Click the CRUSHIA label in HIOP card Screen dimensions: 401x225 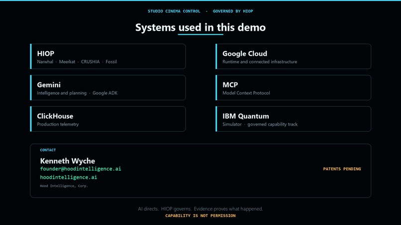coord(90,62)
